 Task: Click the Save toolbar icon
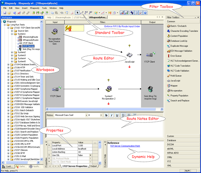[x=5, y=13]
